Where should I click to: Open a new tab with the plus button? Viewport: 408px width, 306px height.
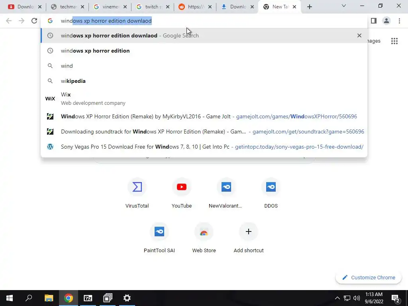309,7
